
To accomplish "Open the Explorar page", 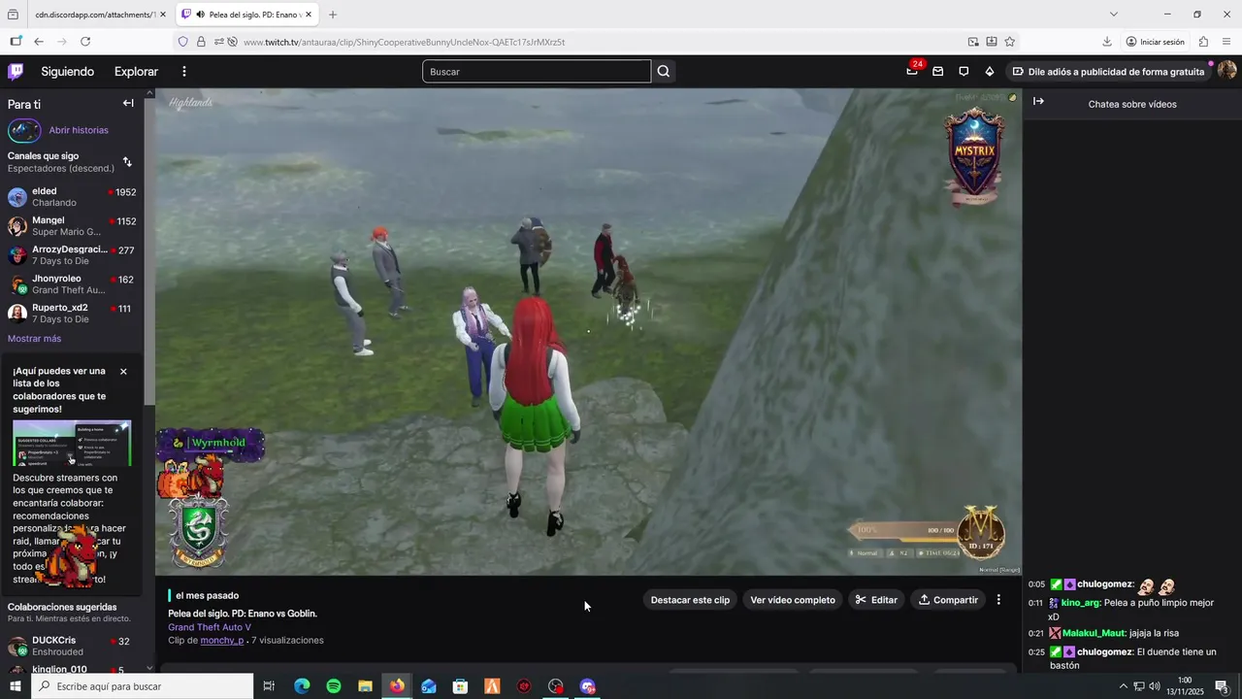I will (136, 72).
